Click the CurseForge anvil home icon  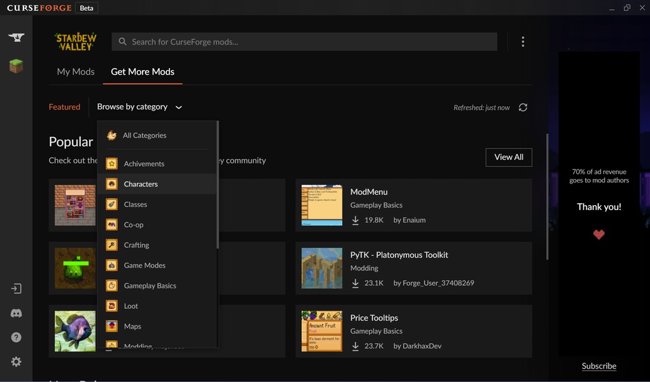(x=16, y=38)
